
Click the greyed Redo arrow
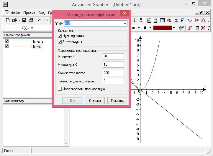(46, 20)
